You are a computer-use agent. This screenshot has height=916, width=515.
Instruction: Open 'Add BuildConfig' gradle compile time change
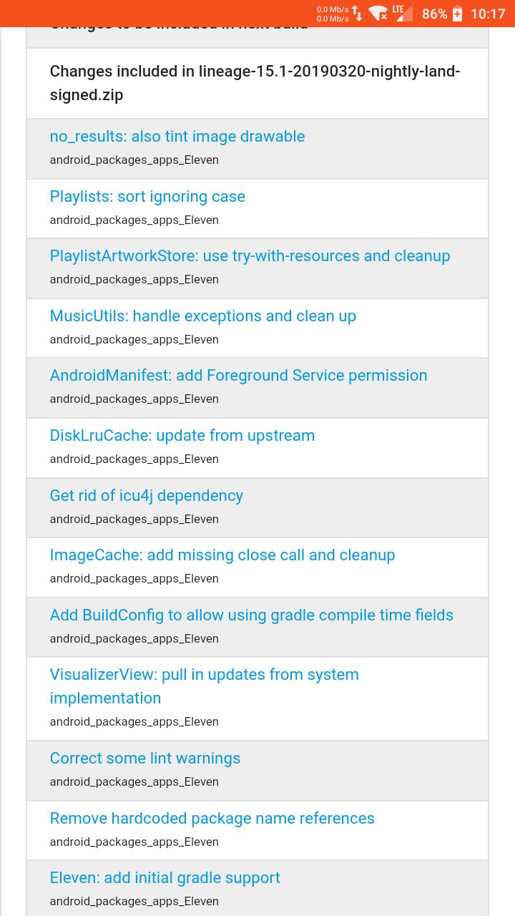tap(252, 615)
